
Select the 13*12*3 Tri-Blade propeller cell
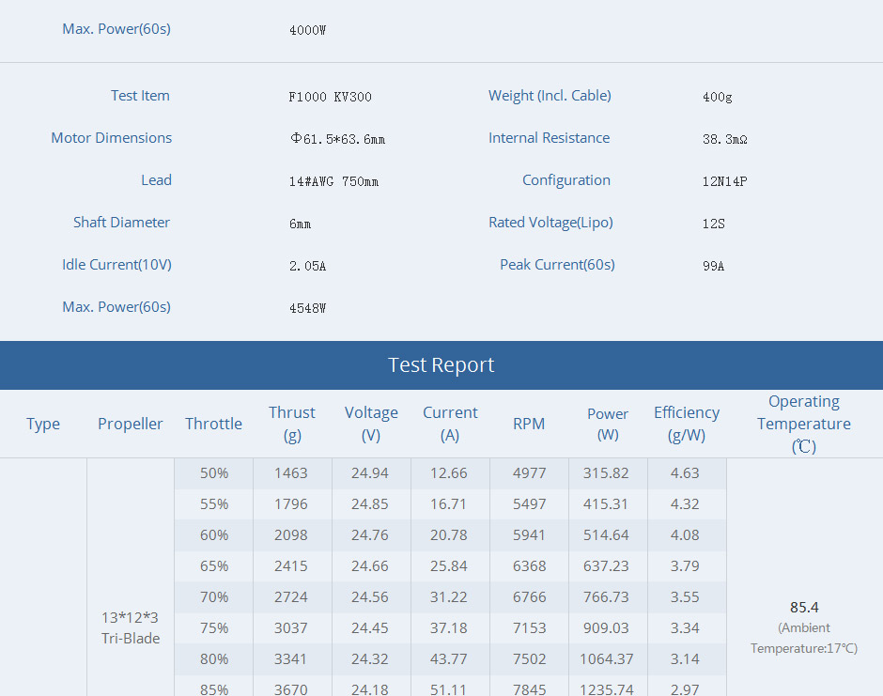pyautogui.click(x=131, y=628)
